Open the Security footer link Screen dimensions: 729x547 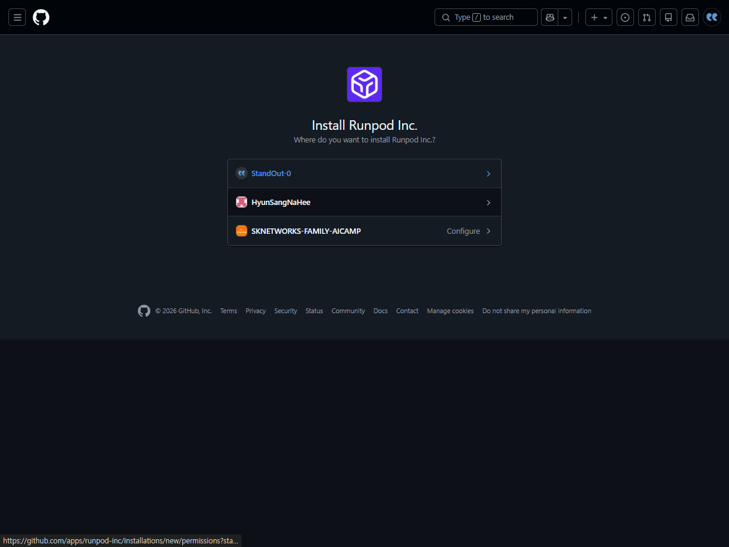pos(285,311)
